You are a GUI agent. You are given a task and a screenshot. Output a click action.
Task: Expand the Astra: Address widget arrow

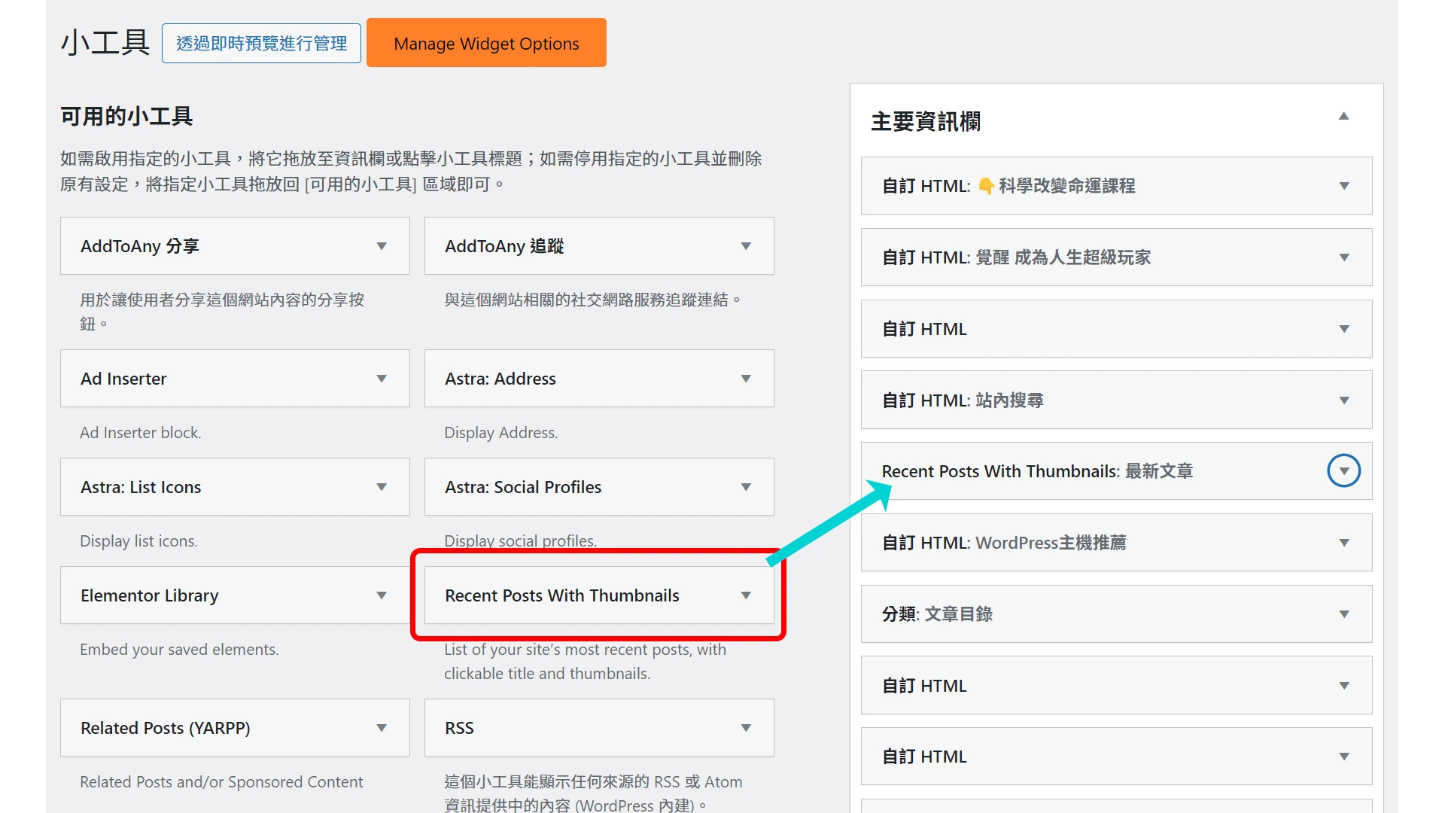tap(746, 379)
